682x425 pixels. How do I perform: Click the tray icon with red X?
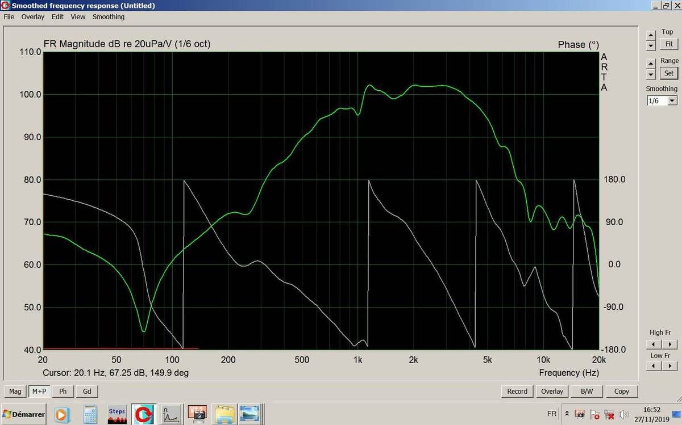(x=609, y=414)
